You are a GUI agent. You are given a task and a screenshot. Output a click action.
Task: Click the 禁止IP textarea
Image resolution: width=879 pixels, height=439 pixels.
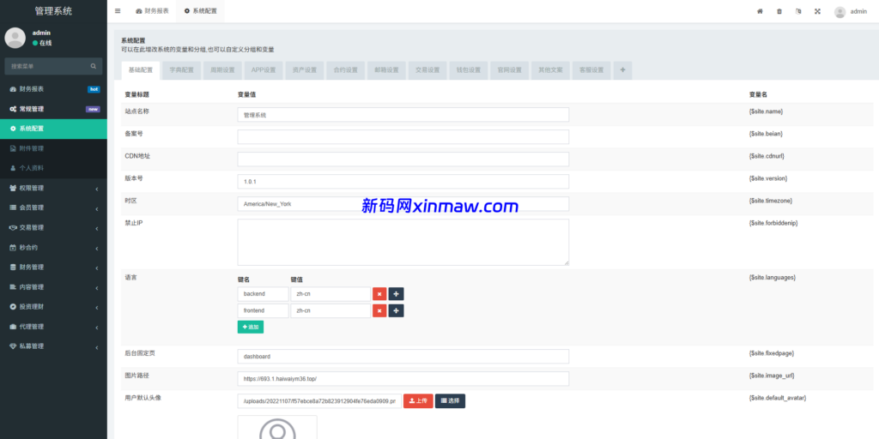pyautogui.click(x=403, y=242)
